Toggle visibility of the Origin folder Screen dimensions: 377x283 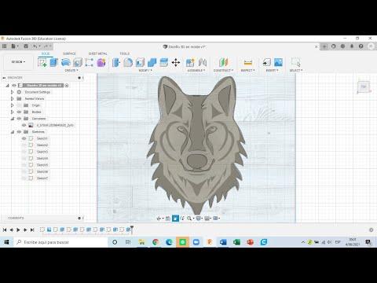click(x=19, y=105)
